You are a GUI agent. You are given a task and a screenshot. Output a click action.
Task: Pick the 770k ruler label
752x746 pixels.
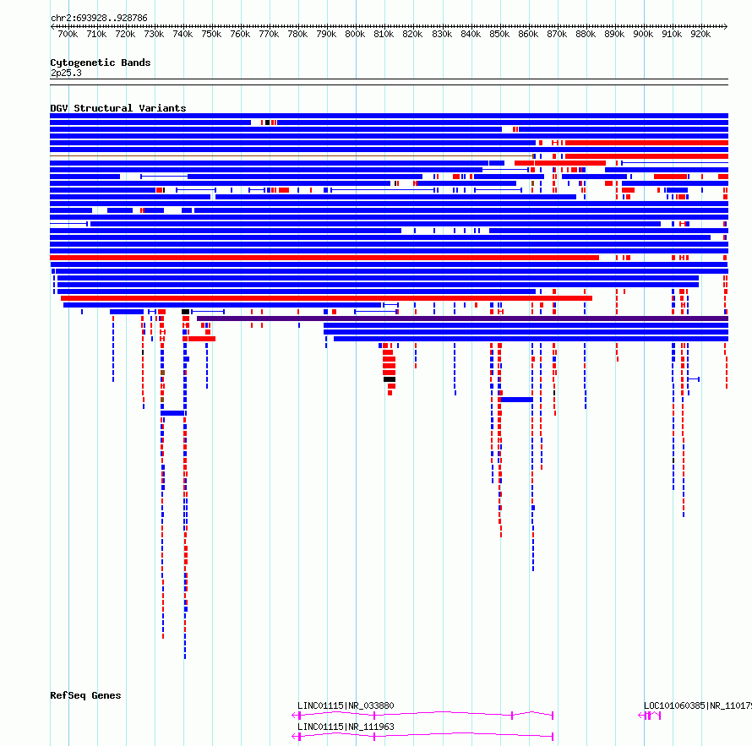269,34
